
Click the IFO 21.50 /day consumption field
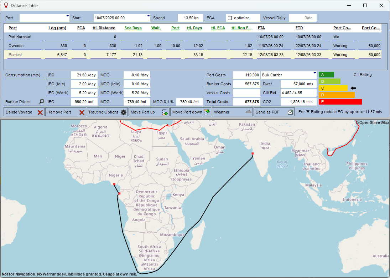click(x=84, y=75)
